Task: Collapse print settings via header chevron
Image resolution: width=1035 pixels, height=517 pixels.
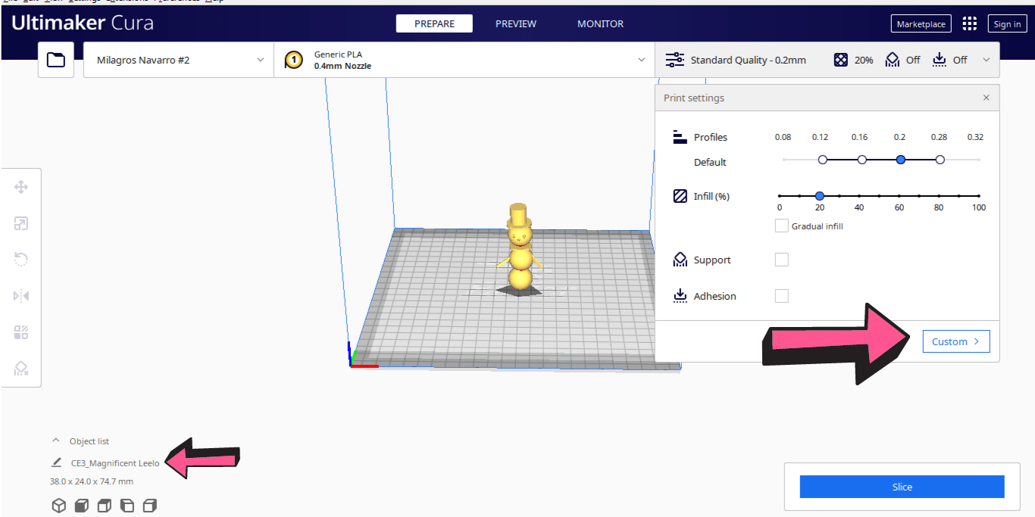Action: [x=986, y=60]
